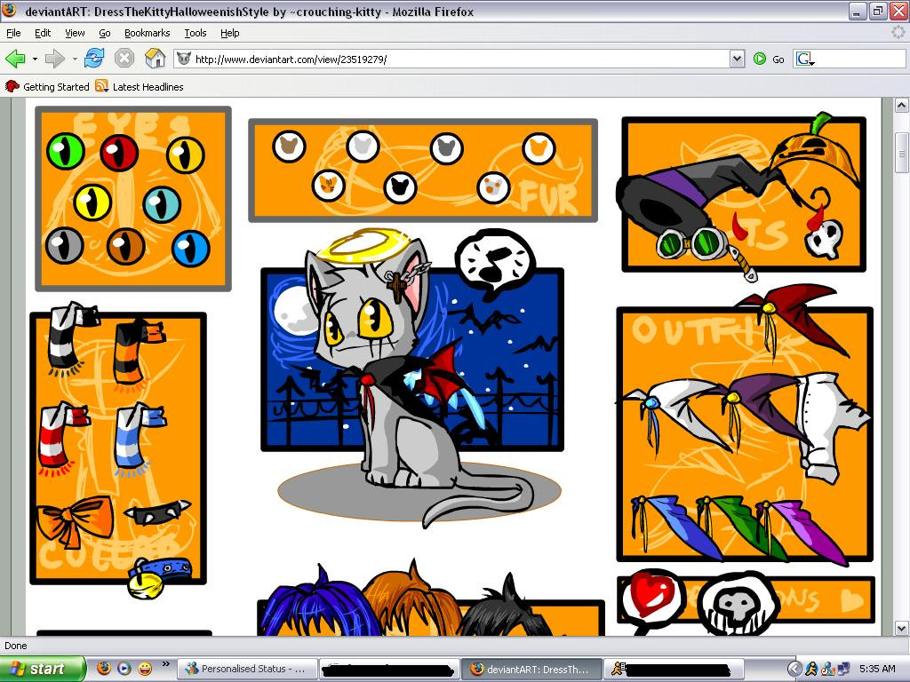The image size is (910, 682).
Task: Click the Forward arrow in the toolbar
Action: [54, 59]
